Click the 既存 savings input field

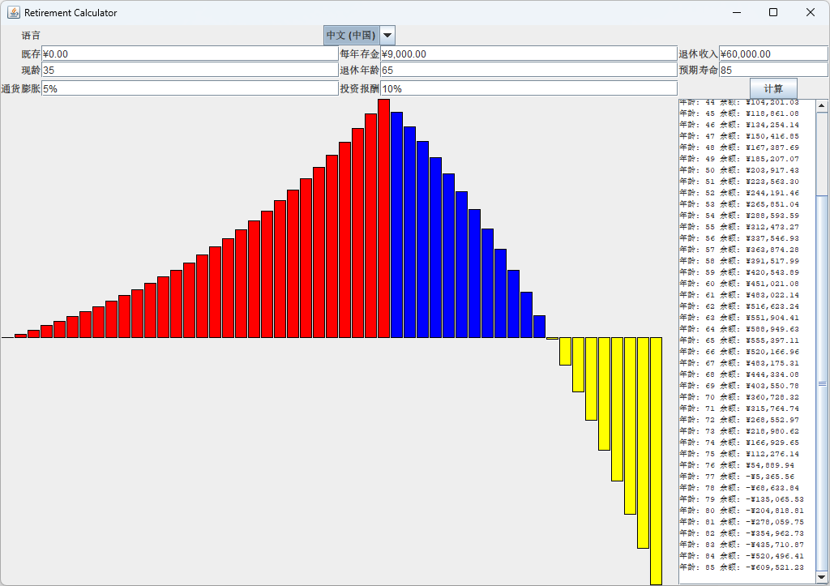coord(190,54)
